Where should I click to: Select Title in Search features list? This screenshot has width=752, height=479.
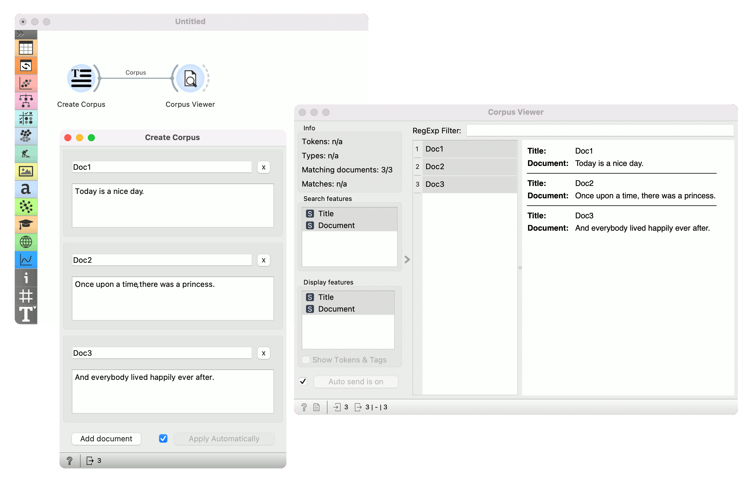[x=349, y=213]
